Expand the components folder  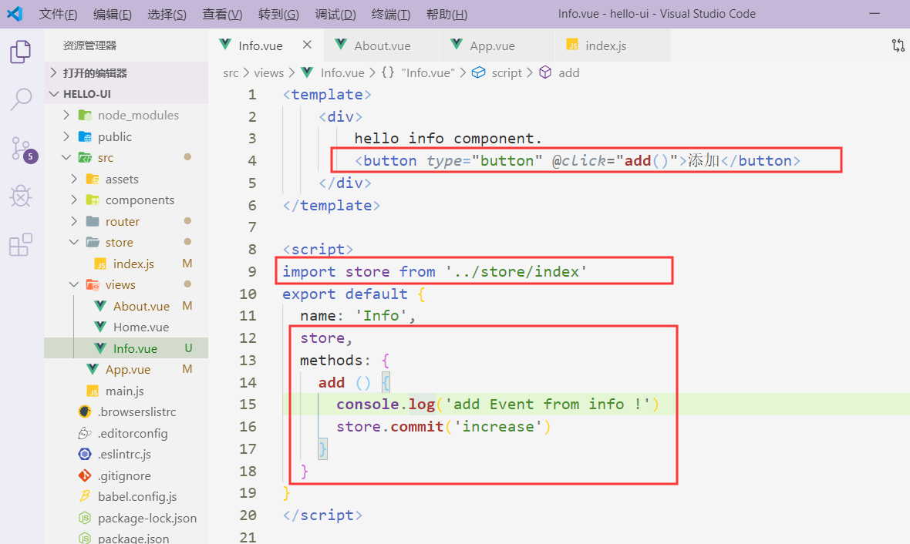[126, 200]
